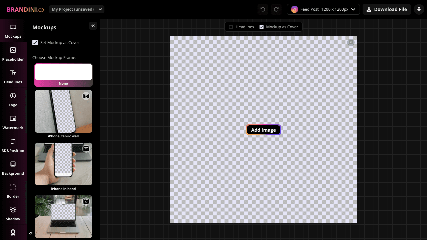
Task: Expand the My Project (unsaved) dropdown
Action: click(x=76, y=9)
